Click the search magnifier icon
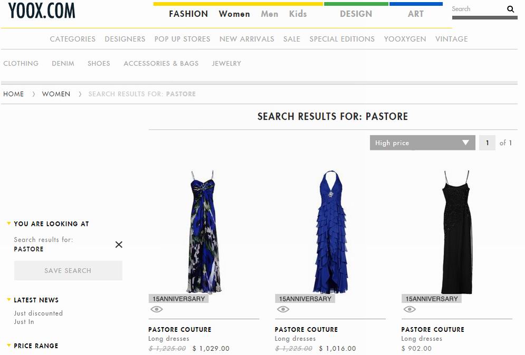Viewport: 525px width, 355px height. (510, 9)
